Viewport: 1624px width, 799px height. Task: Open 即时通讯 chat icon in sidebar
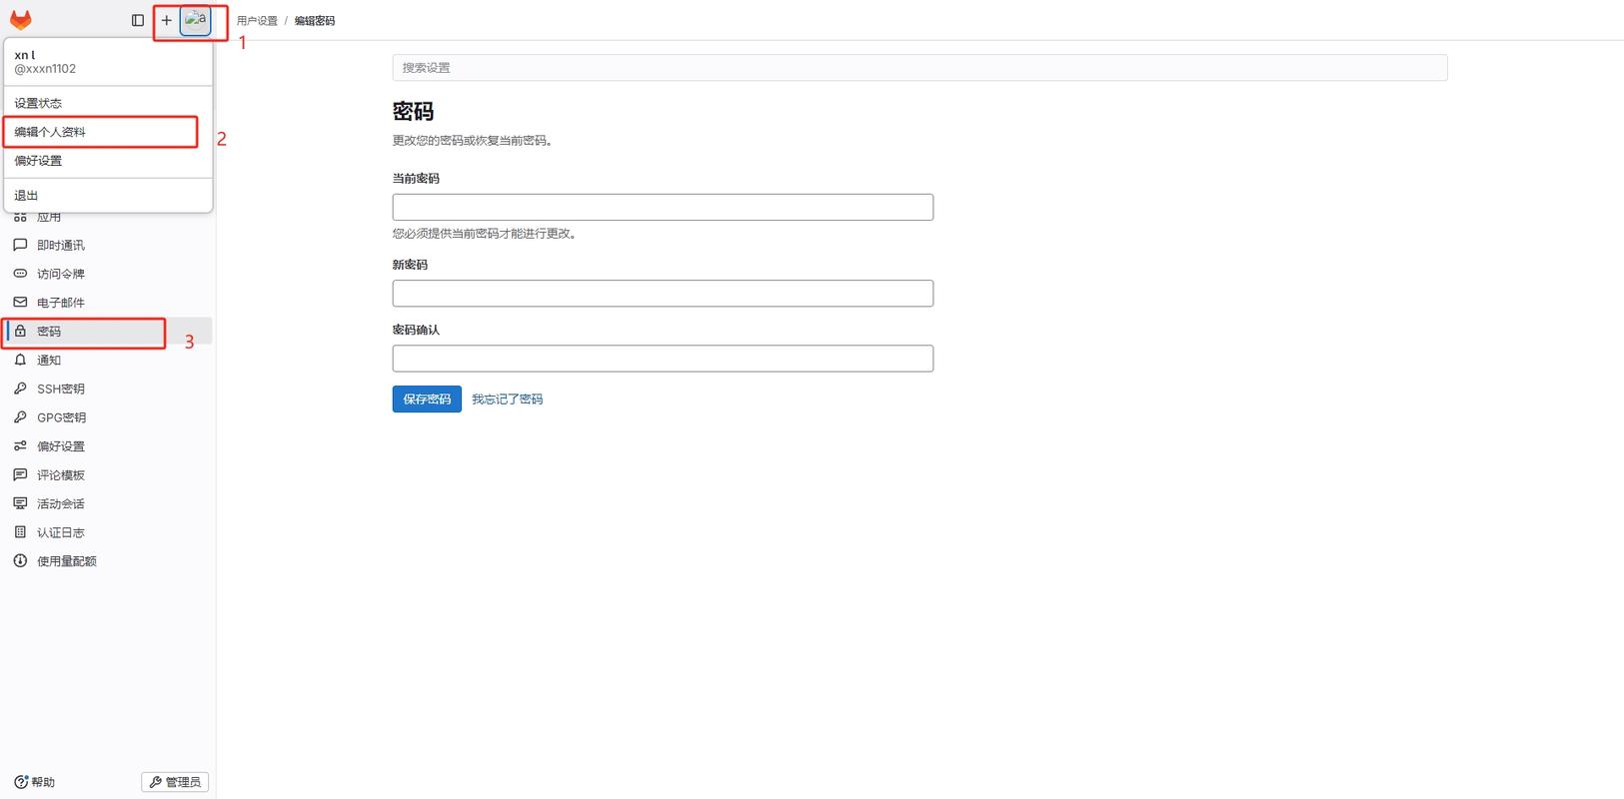(60, 246)
